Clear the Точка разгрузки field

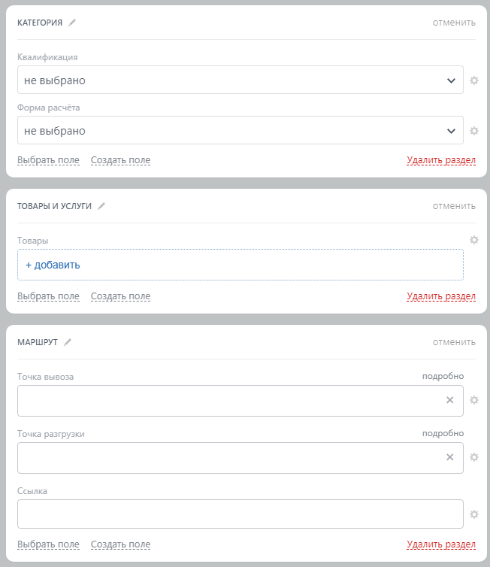450,457
